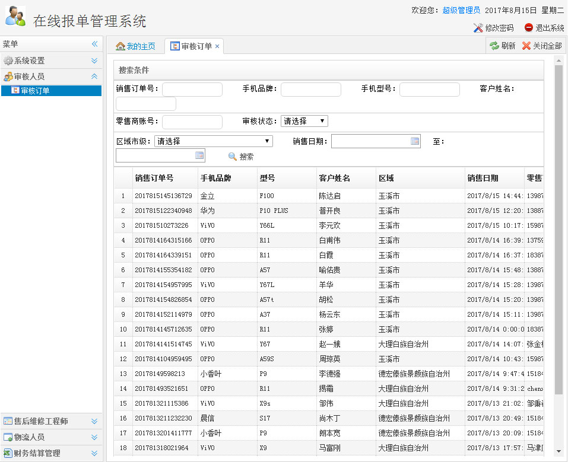Sort by the 销售订单号 column header
The width and height of the screenshot is (568, 462).
[154, 178]
